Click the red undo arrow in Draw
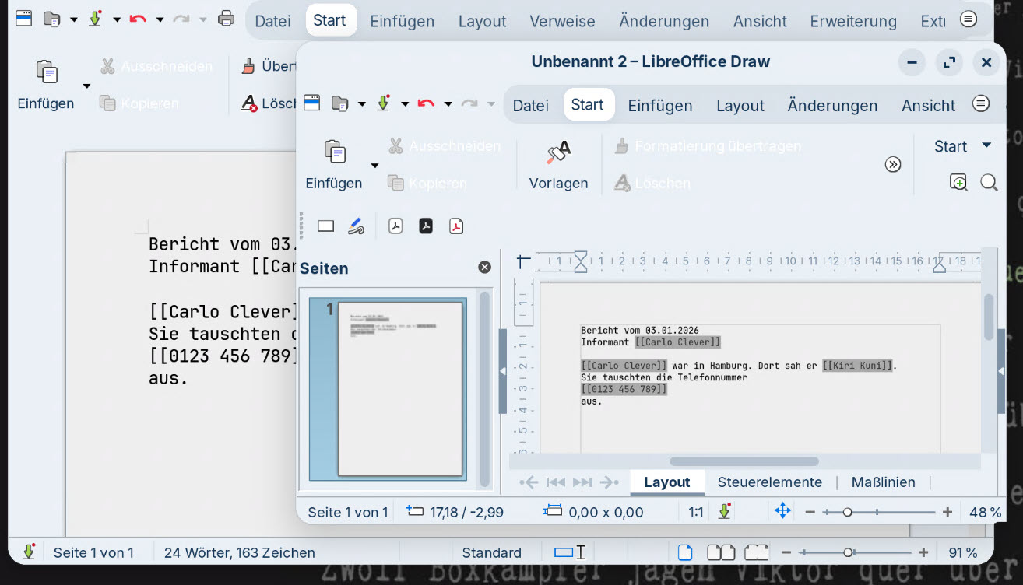 point(425,104)
